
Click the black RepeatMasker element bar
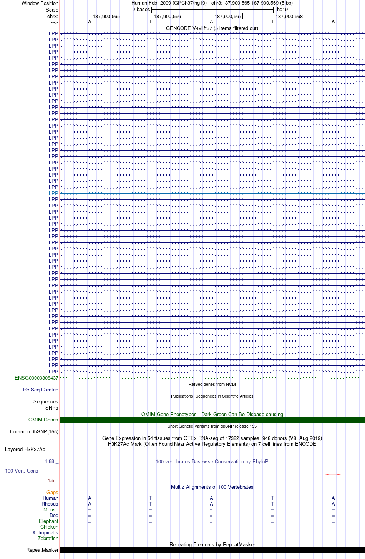click(x=212, y=550)
